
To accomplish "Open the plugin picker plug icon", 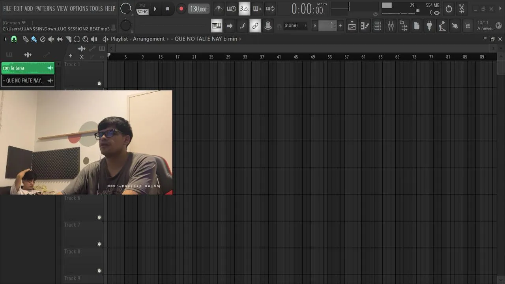I will click(x=429, y=26).
